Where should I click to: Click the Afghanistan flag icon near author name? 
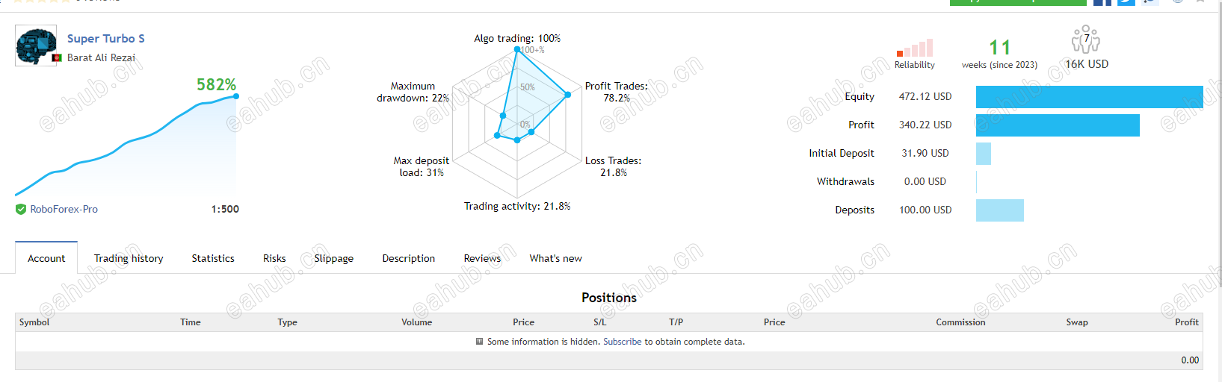[x=57, y=57]
